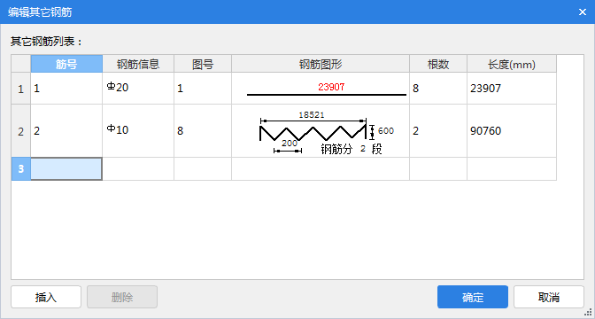Click the empty 长度 cell in row 3
This screenshot has width=595, height=319.
coord(512,169)
